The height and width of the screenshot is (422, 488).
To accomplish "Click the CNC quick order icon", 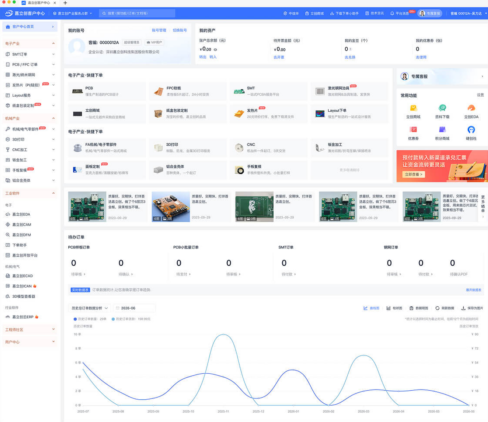I will coord(239,148).
